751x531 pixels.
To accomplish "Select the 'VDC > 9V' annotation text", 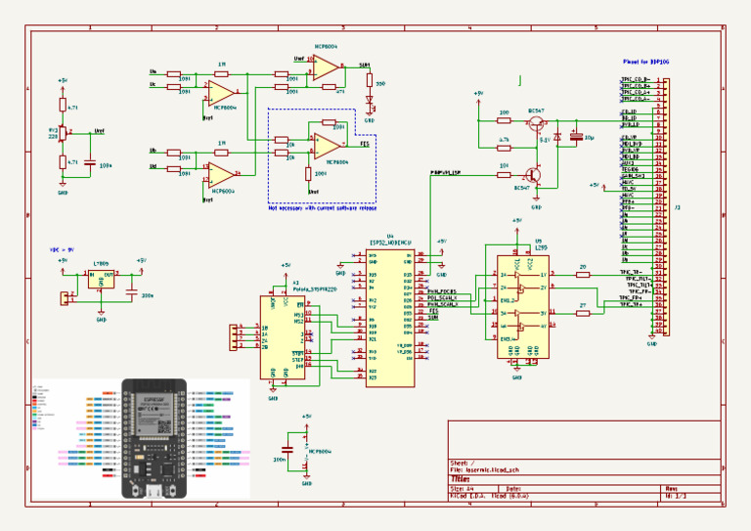I will (x=62, y=250).
